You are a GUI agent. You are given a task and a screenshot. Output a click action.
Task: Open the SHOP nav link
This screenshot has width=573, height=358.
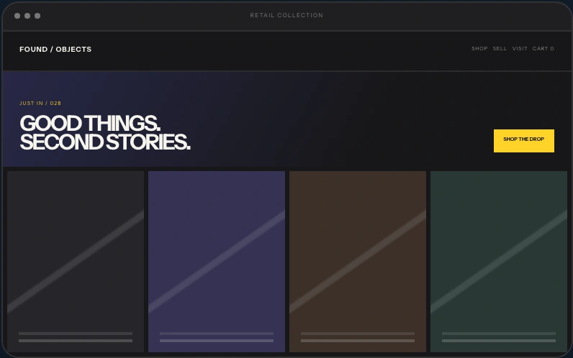pos(479,49)
